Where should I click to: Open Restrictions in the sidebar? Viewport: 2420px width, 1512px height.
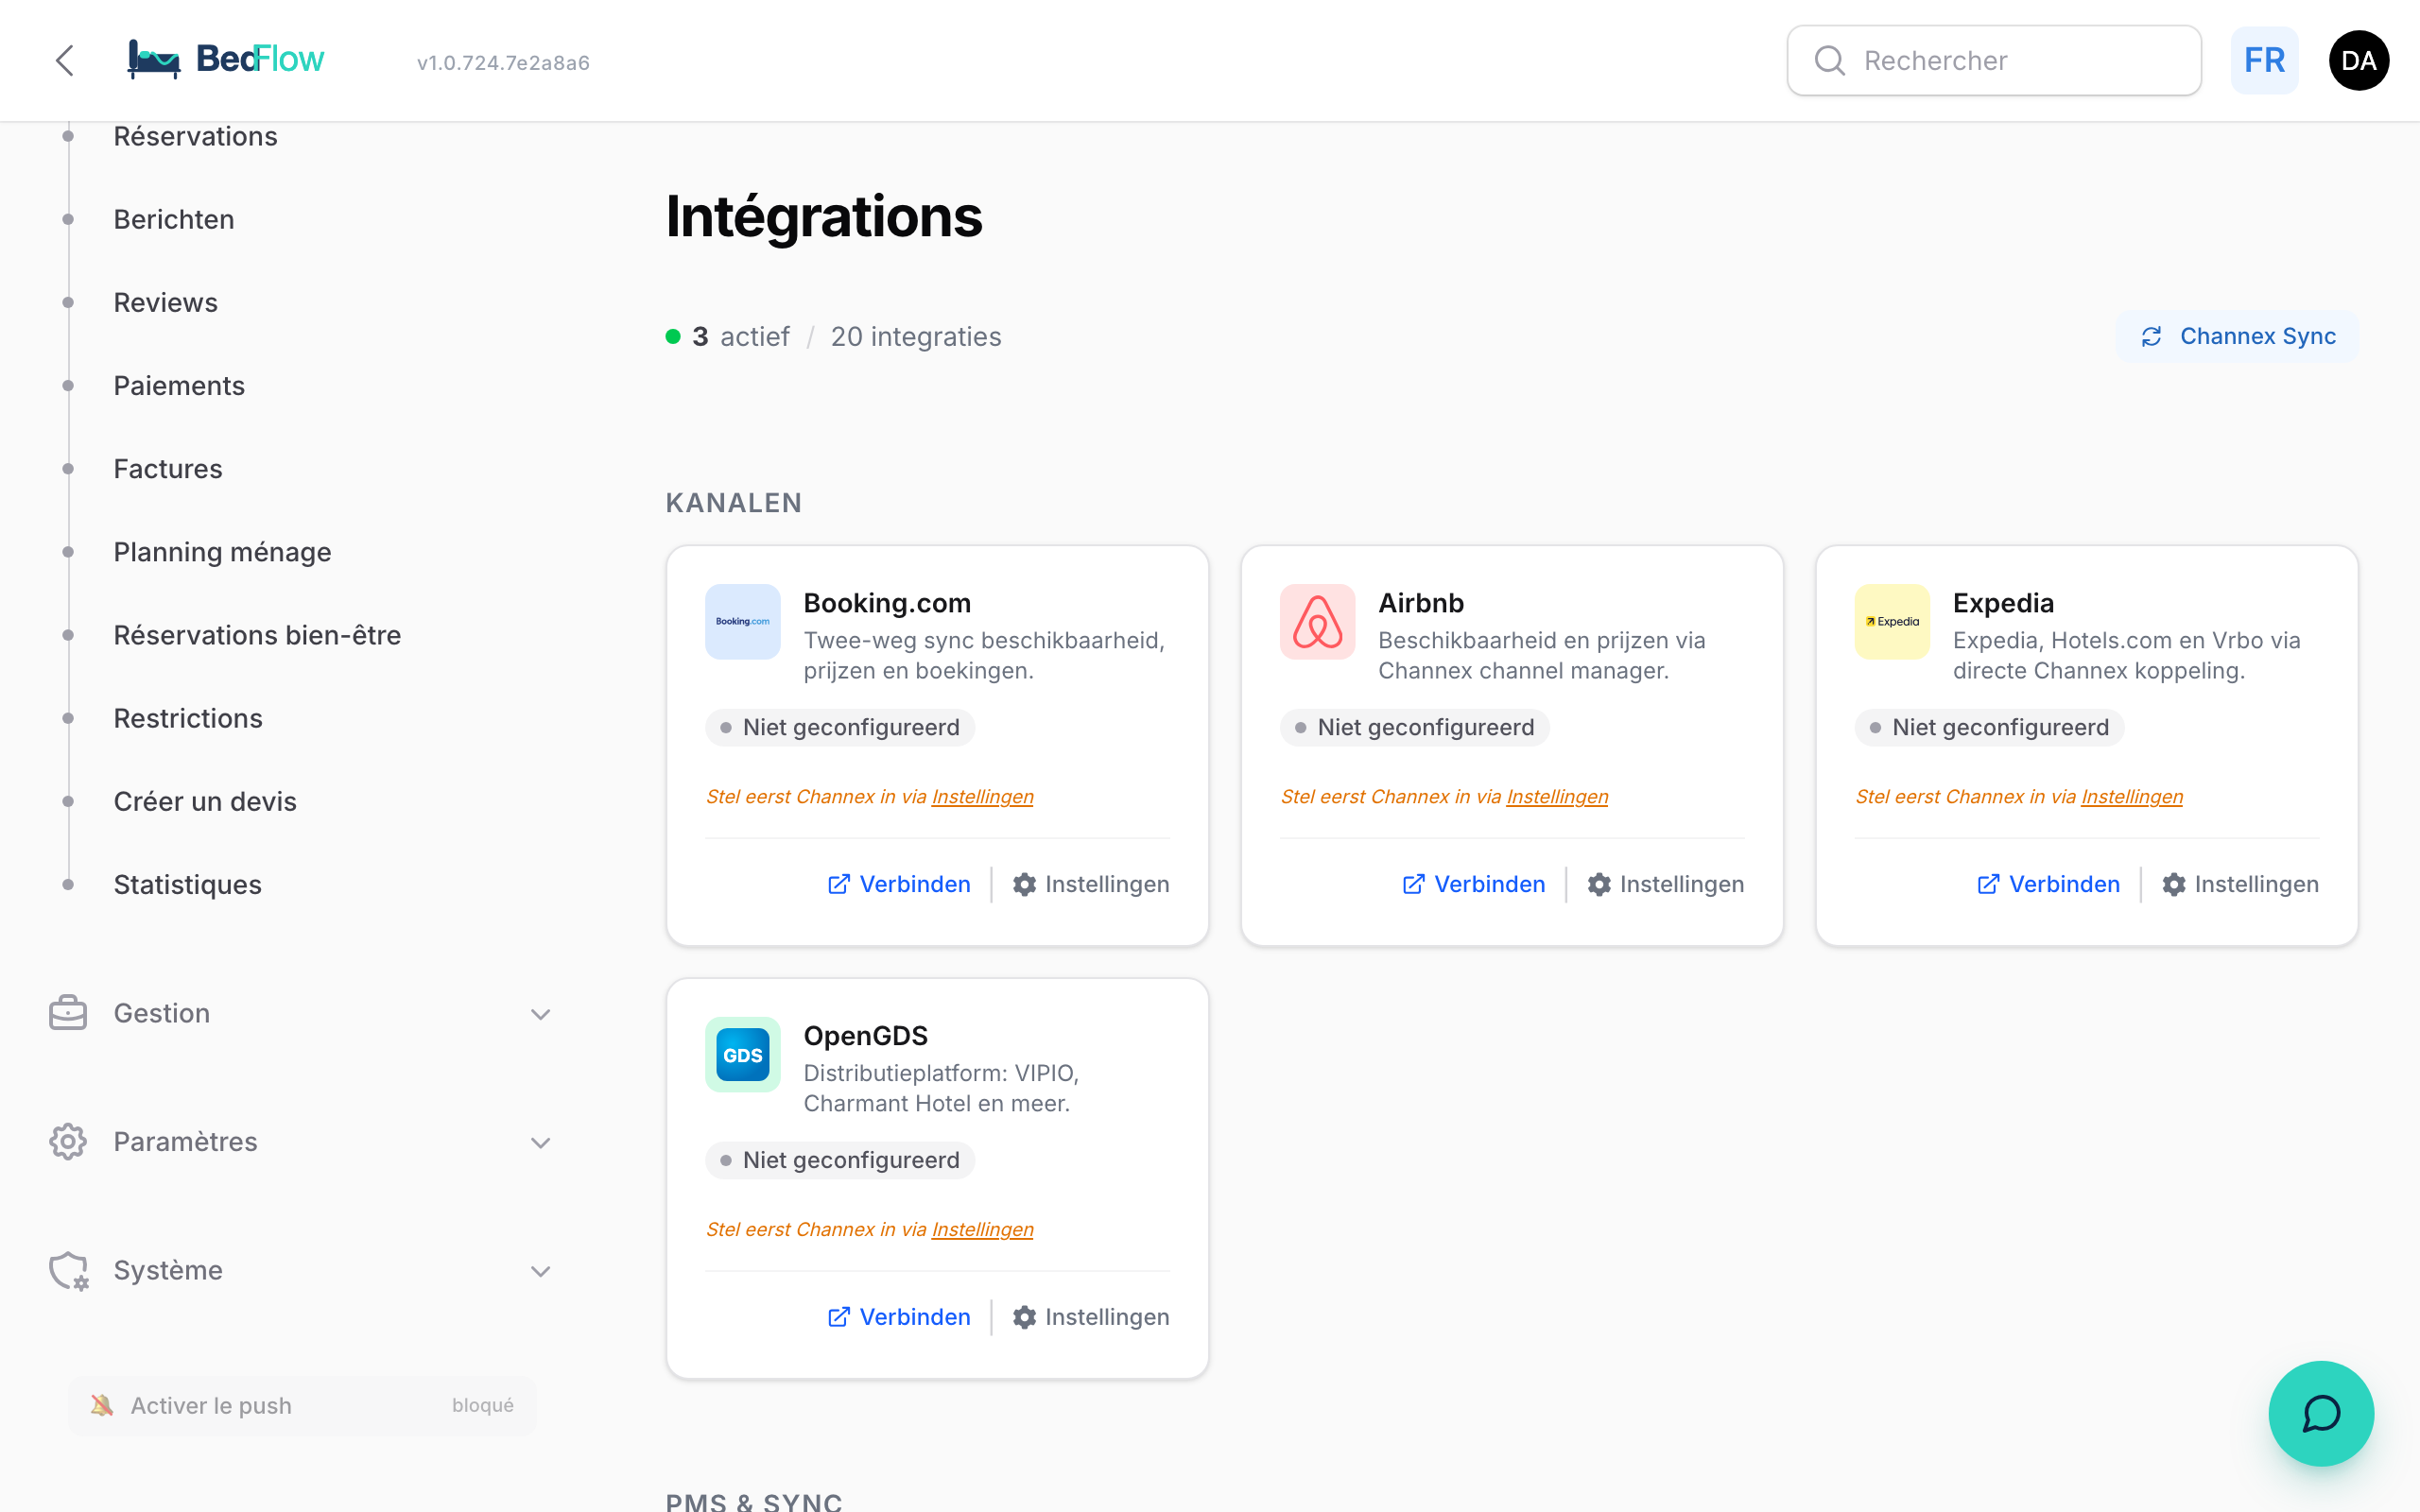[188, 717]
